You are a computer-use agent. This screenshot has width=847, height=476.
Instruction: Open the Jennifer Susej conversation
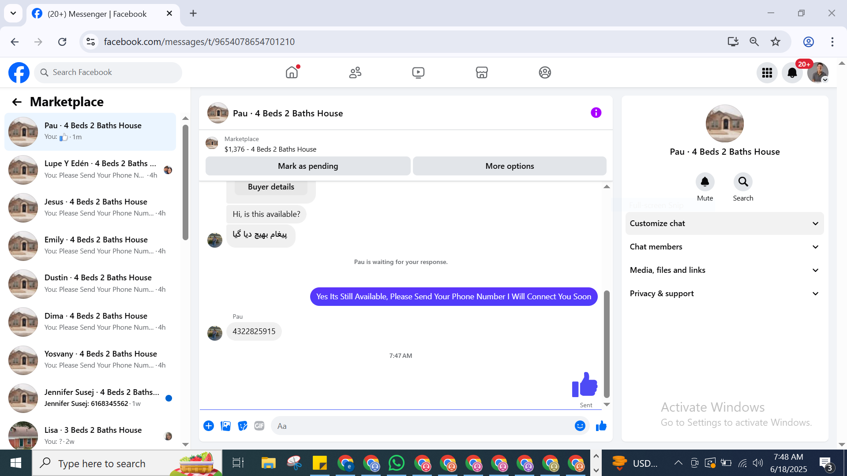90,398
